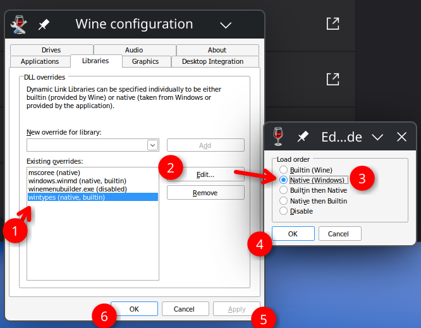Cancel the Edit override dialog
The height and width of the screenshot is (328, 421).
[x=340, y=234]
